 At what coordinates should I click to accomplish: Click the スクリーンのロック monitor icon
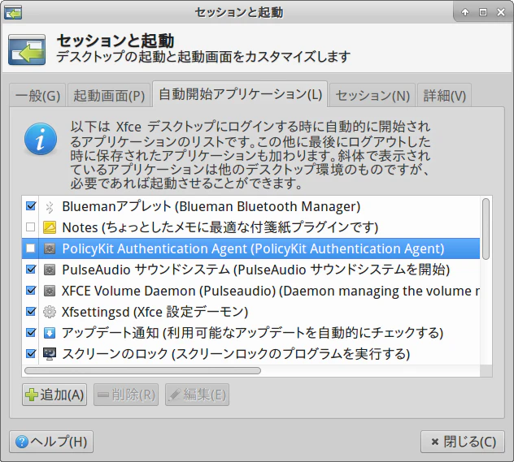tap(50, 354)
